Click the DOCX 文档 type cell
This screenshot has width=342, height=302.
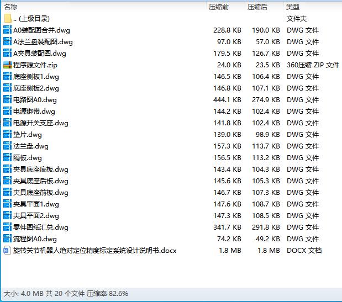[x=304, y=250]
